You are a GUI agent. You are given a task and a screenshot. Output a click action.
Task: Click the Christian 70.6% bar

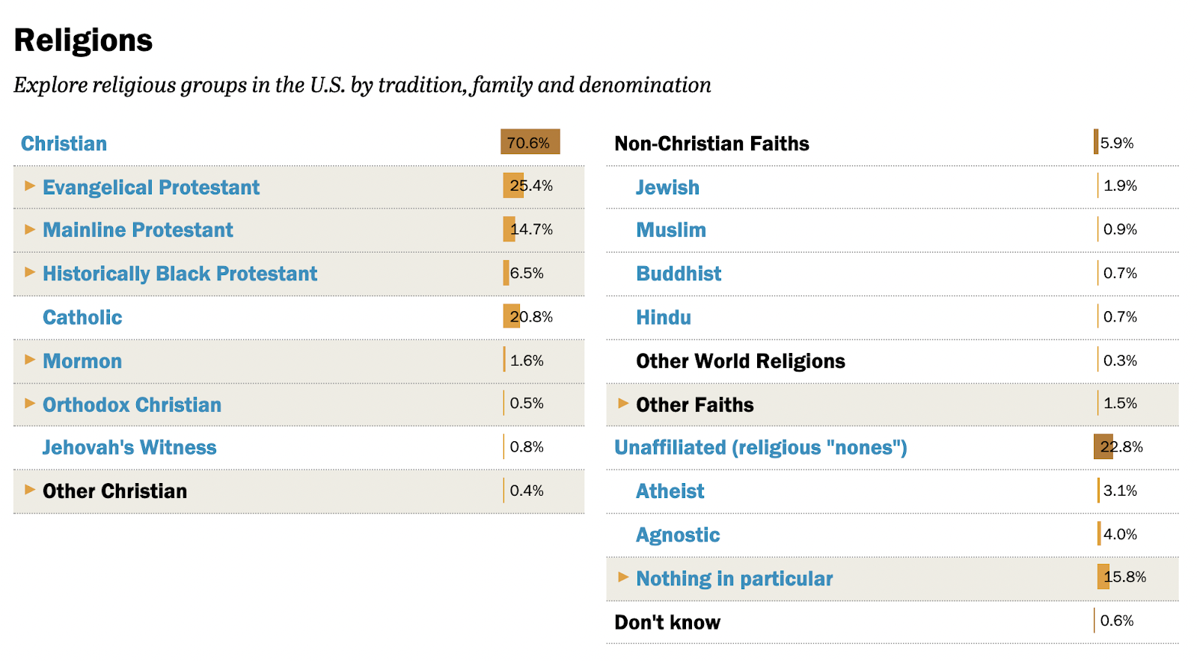tap(530, 142)
